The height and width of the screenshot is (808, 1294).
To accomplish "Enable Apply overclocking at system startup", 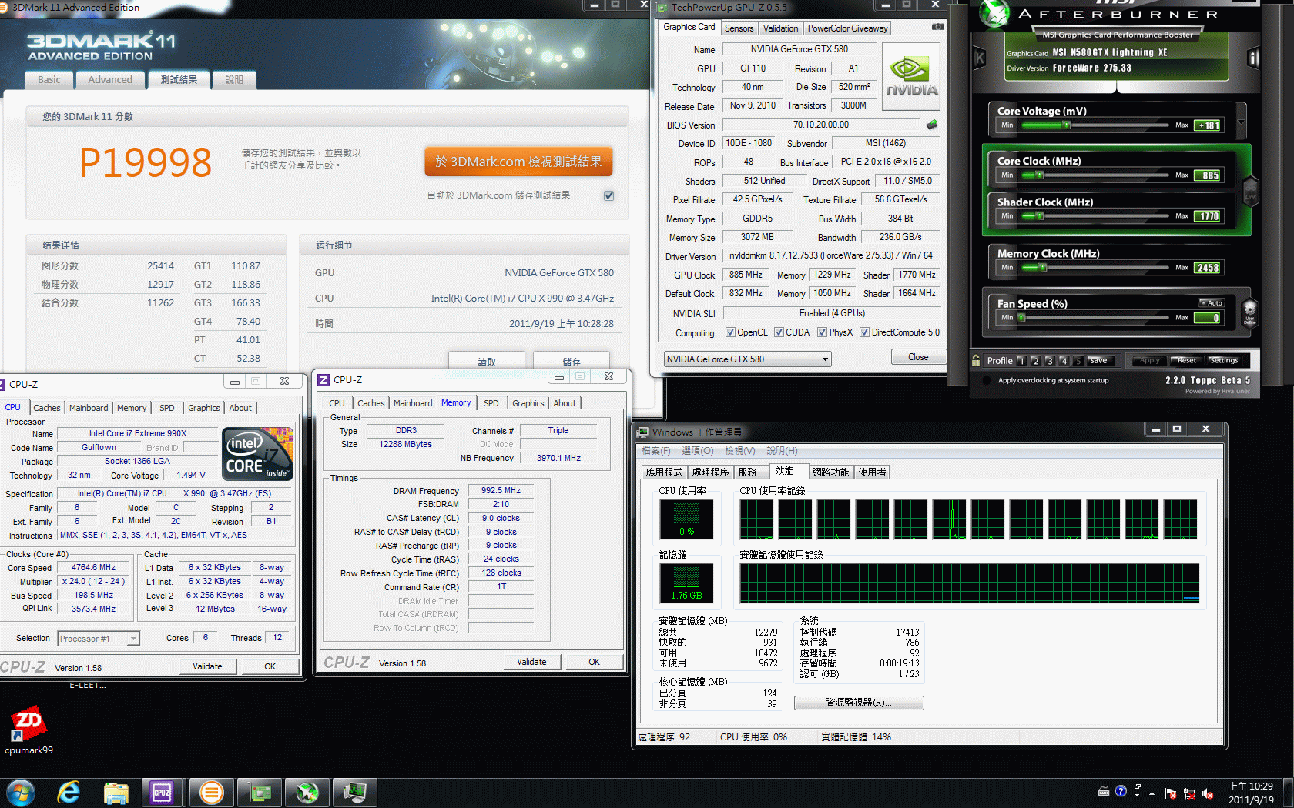I will coord(987,380).
